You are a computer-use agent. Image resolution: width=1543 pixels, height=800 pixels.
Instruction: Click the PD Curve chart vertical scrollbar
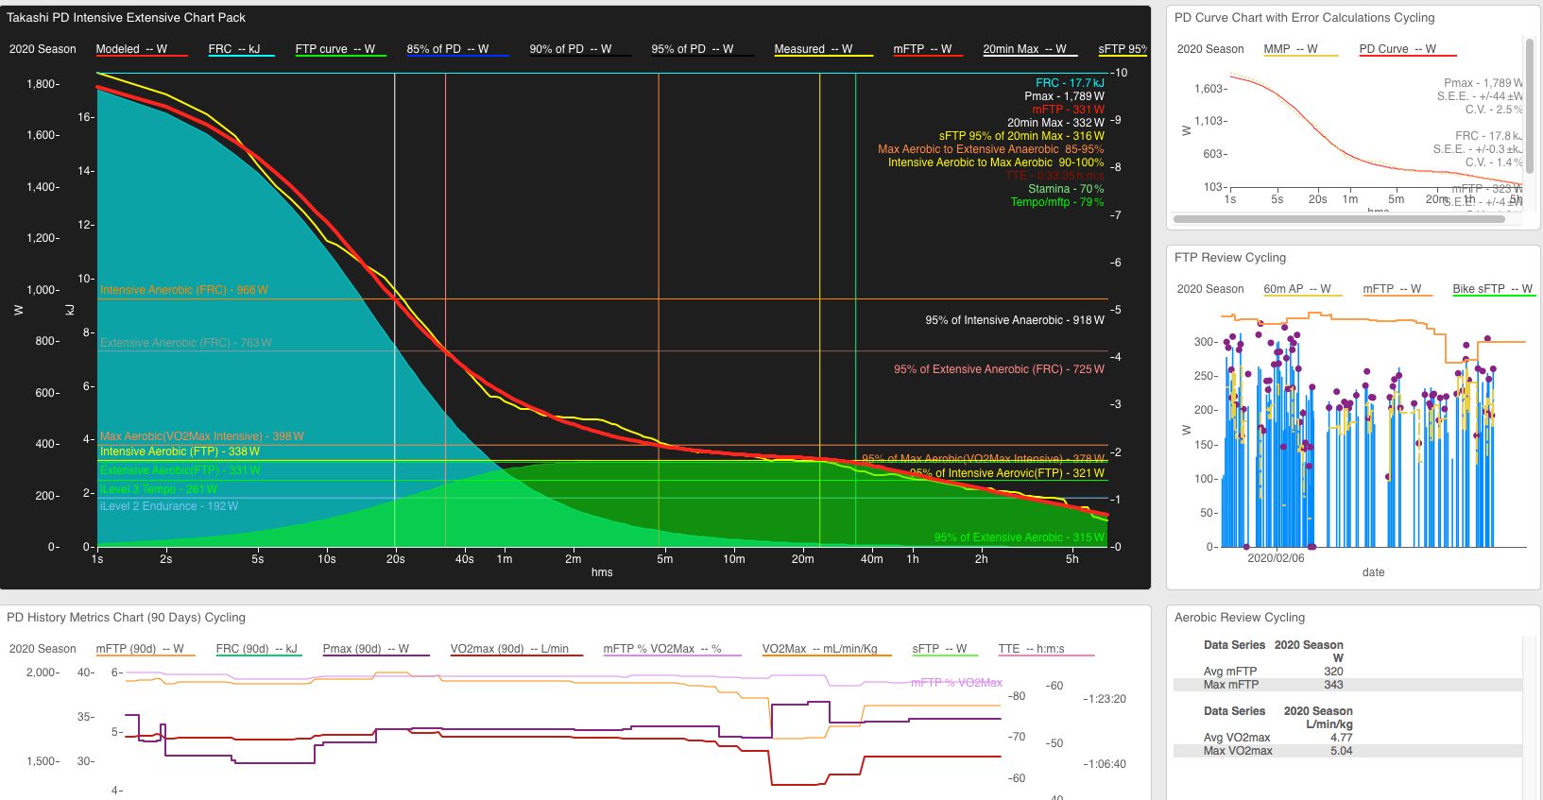pyautogui.click(x=1530, y=106)
